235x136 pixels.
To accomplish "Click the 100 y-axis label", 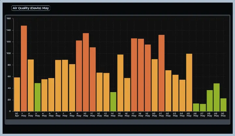I will click(x=9, y=53).
